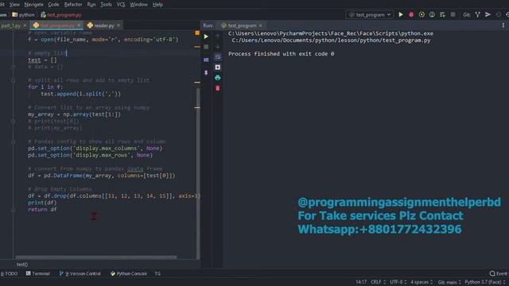Open the Code menu
This screenshot has height=286, width=509.
click(53, 5)
